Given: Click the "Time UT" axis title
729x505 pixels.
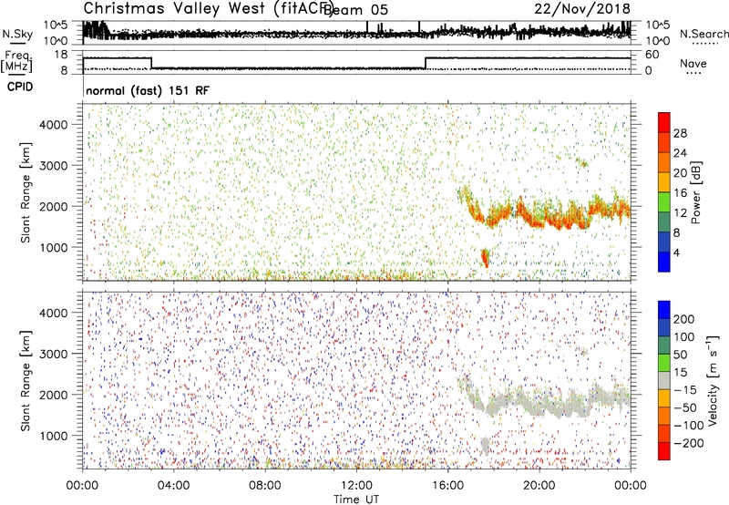Looking at the screenshot, I should [x=356, y=500].
